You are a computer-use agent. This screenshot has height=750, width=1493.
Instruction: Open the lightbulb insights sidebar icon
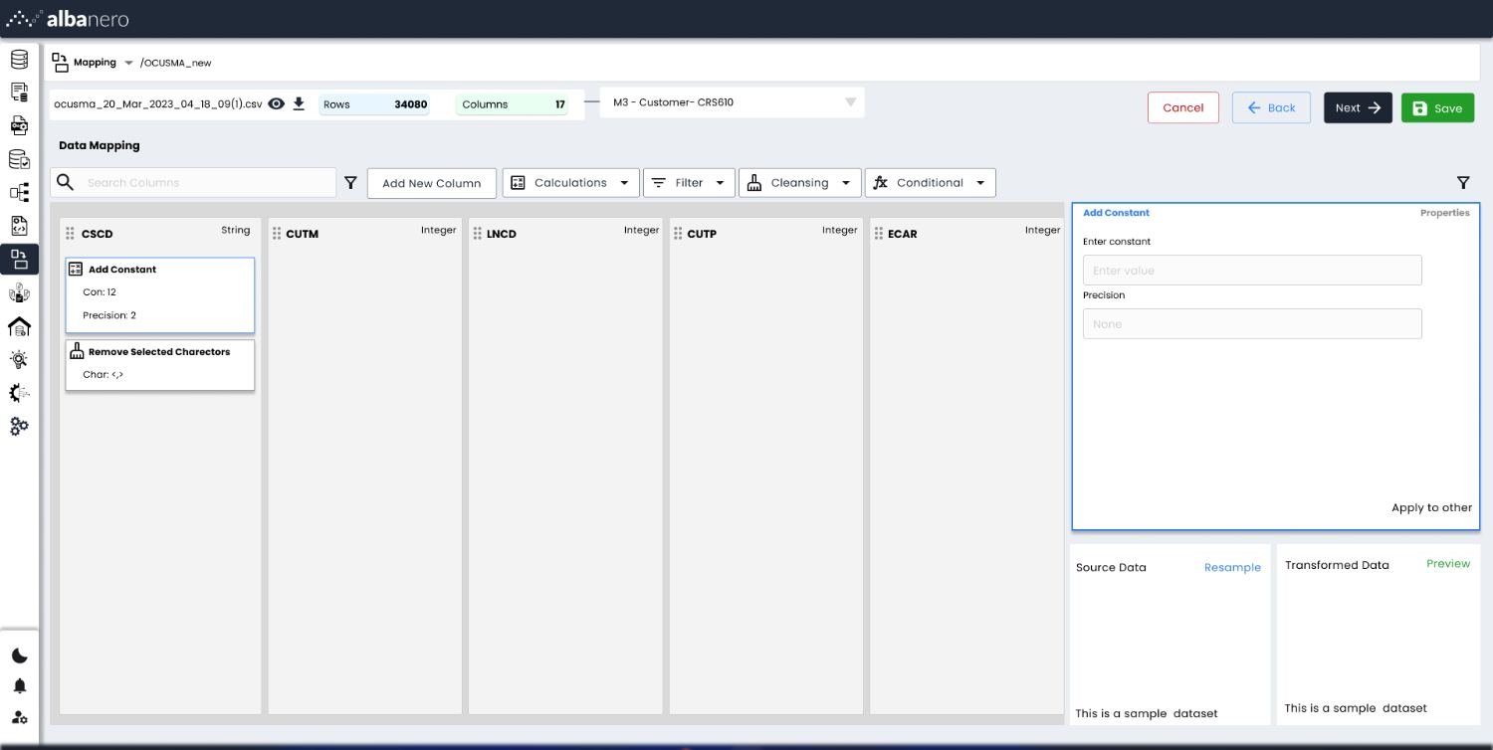pyautogui.click(x=19, y=359)
